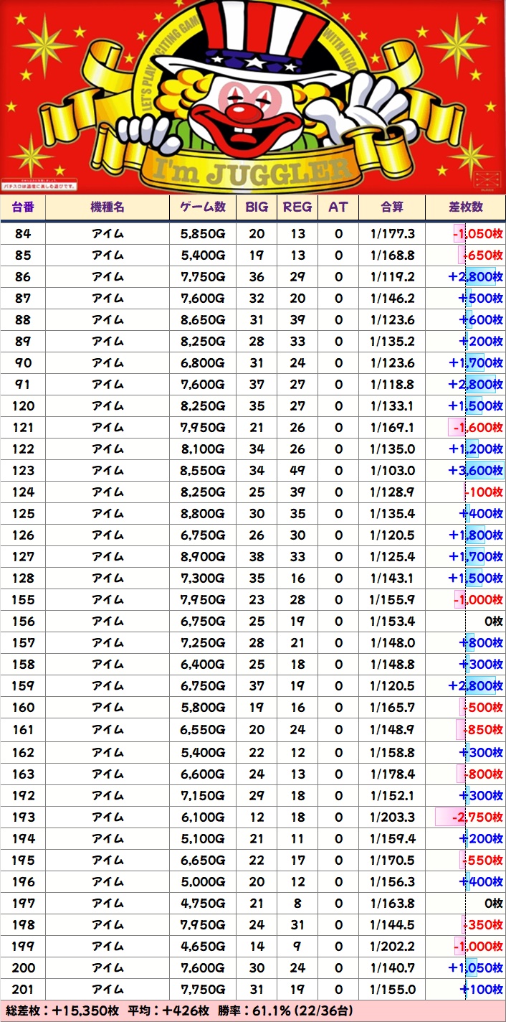The width and height of the screenshot is (506, 1022).
Task: Click the 1/155.9 combined rate cell
Action: (392, 600)
